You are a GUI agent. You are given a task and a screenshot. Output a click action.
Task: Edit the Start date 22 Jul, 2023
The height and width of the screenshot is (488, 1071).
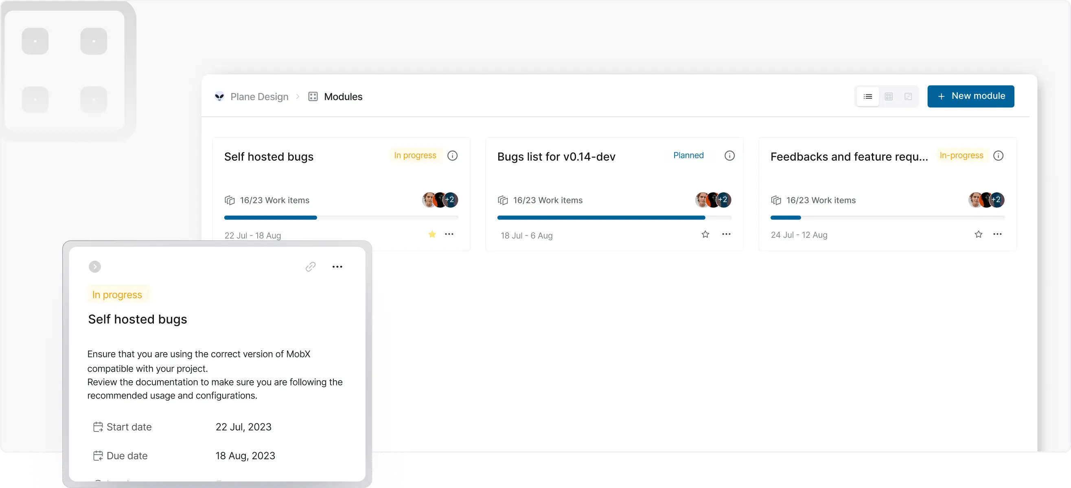pyautogui.click(x=243, y=427)
